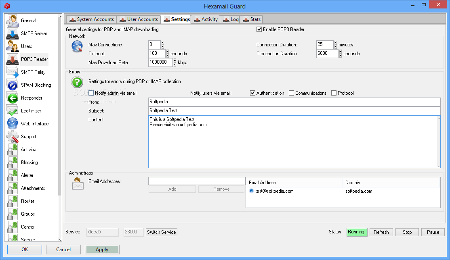Select the Settings tab
The height and width of the screenshot is (260, 450).
tap(176, 19)
